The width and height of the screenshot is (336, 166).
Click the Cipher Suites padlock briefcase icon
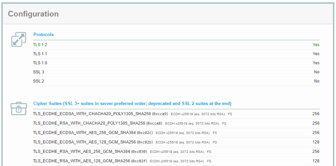click(19, 108)
